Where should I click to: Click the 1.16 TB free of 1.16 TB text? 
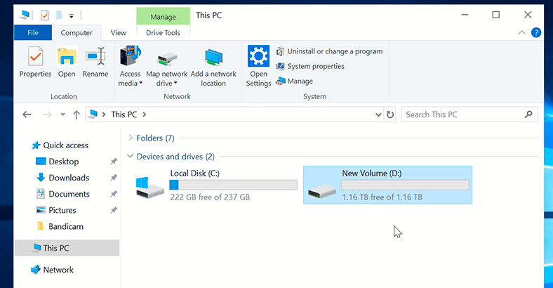382,197
